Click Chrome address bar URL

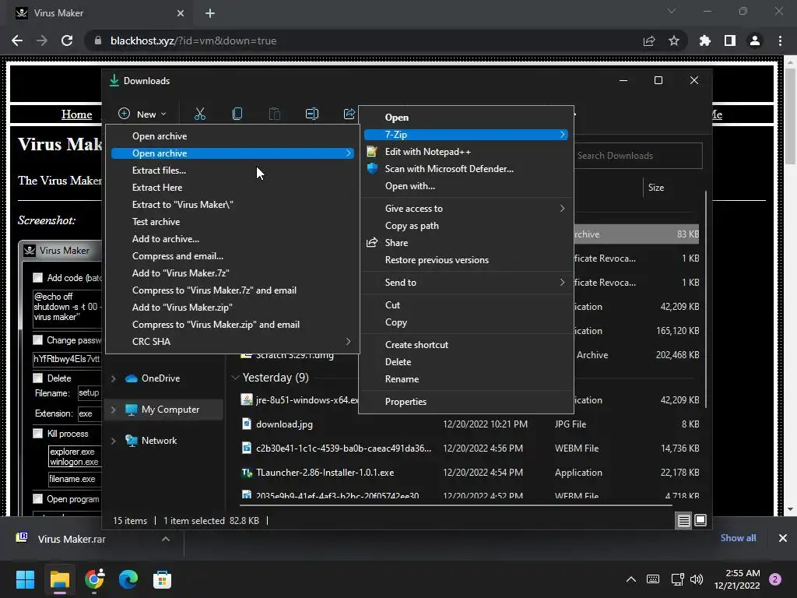pyautogui.click(x=193, y=40)
